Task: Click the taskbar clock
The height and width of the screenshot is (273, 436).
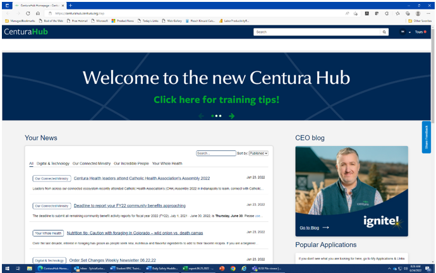Action: pyautogui.click(x=415, y=269)
